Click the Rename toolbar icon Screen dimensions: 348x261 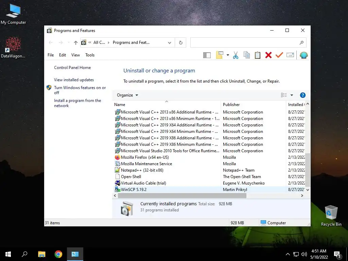(290, 55)
